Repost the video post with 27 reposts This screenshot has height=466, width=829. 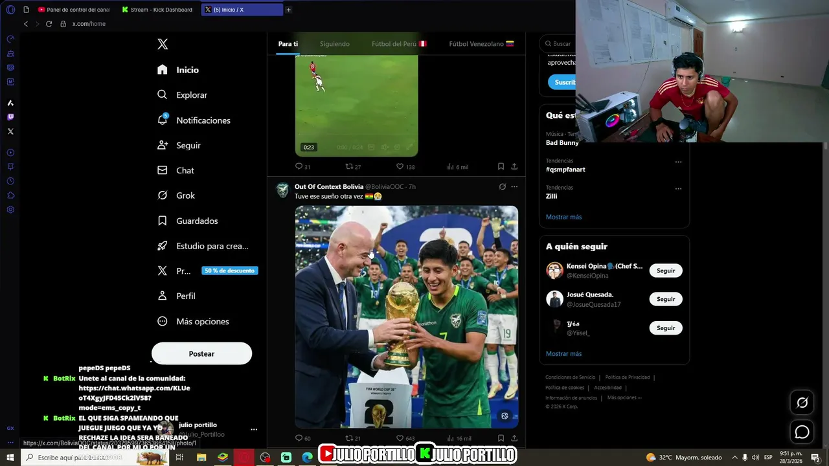353,166
